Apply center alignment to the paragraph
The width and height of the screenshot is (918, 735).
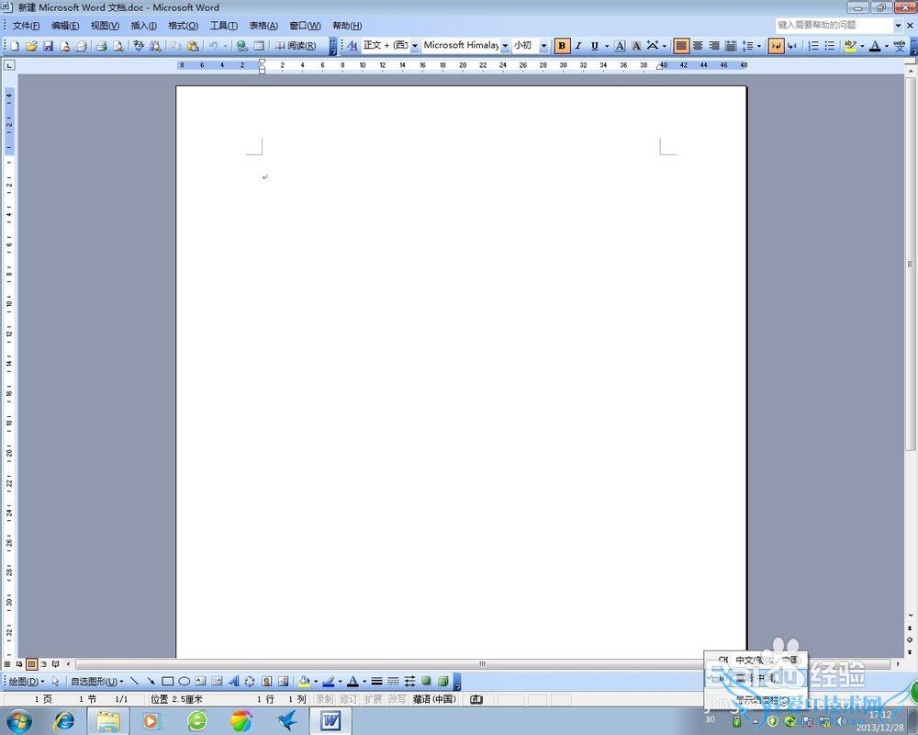click(698, 46)
